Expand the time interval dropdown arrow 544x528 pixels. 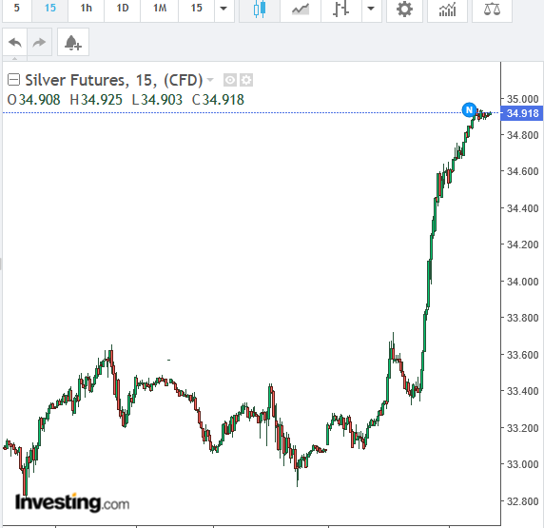(223, 9)
